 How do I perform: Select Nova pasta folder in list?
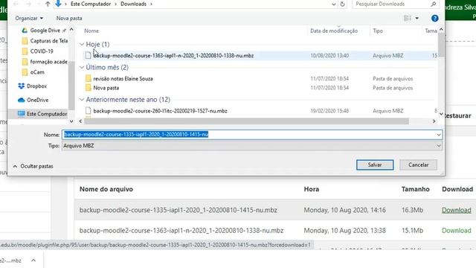pos(106,88)
